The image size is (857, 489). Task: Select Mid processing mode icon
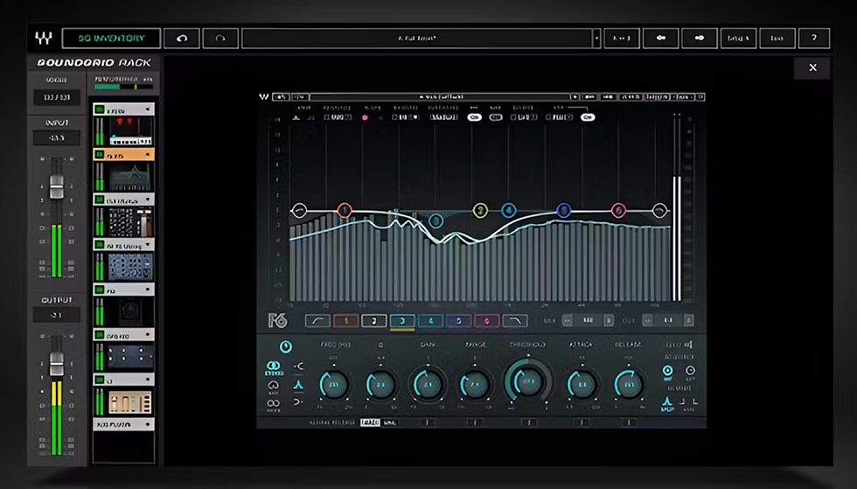[x=273, y=387]
